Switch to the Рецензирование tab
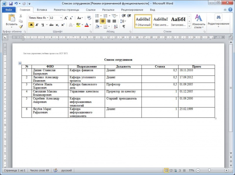 coord(132,10)
